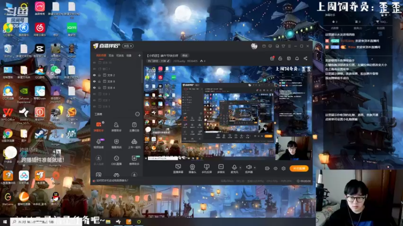Toggle visibility of dimmed 文本 3 layer
403x226 pixels.
pyautogui.click(x=94, y=94)
